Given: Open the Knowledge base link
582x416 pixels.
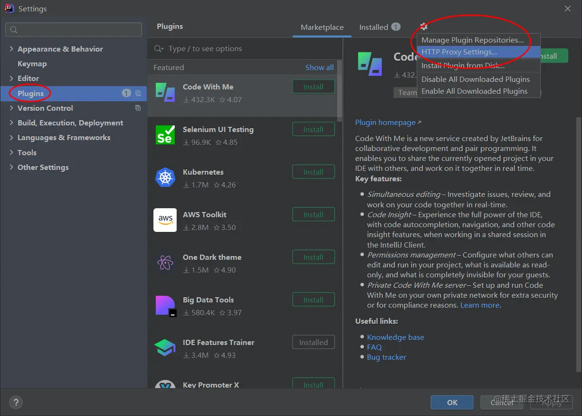Looking at the screenshot, I should tap(395, 337).
